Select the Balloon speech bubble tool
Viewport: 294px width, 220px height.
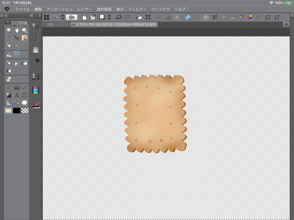point(25,103)
